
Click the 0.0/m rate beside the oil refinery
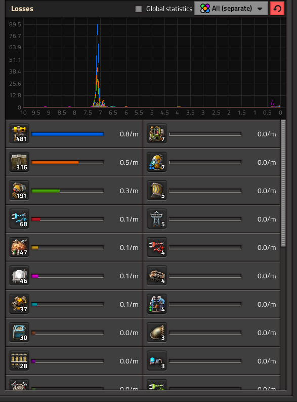[267, 134]
